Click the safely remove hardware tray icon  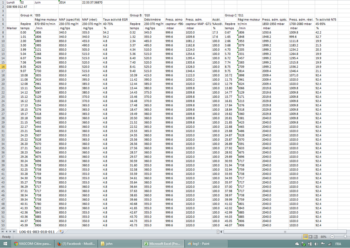click(303, 244)
